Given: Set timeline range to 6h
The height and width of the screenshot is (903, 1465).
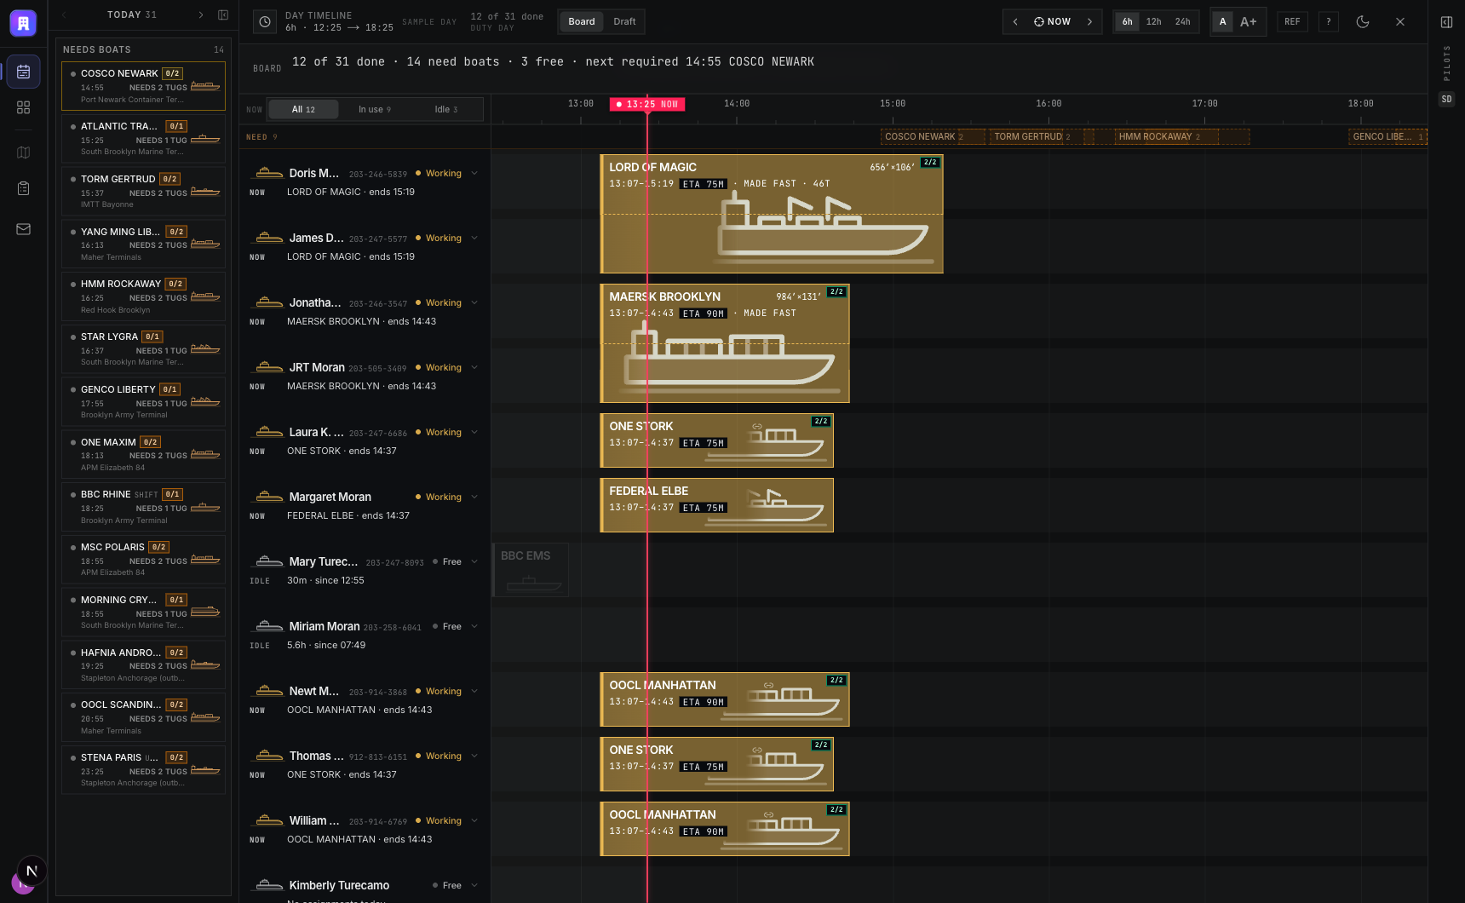Looking at the screenshot, I should click(1127, 22).
